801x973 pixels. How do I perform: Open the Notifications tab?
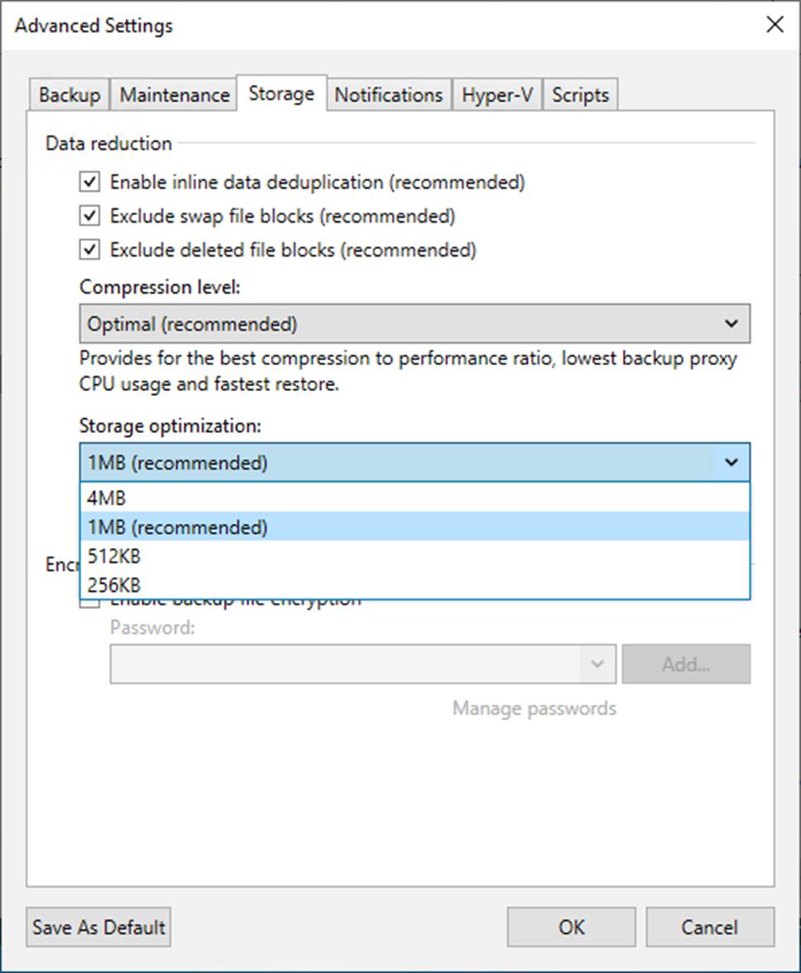click(x=388, y=94)
